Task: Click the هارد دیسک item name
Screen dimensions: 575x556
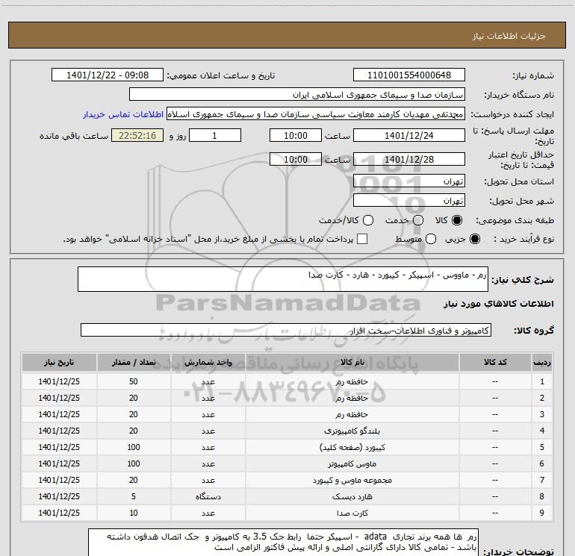Action: (352, 496)
